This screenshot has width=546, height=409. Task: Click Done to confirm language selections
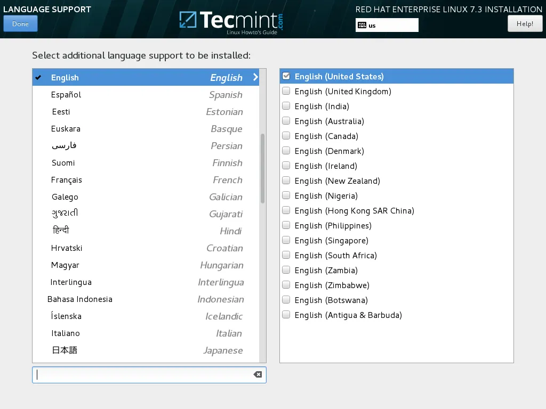coord(20,23)
